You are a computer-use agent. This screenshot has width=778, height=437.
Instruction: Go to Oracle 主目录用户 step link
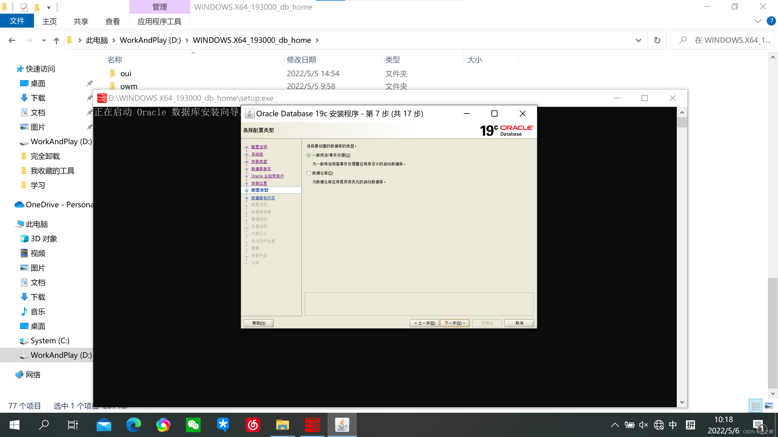(267, 176)
